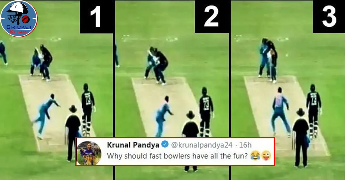This screenshot has width=345, height=180.
Task: Click the blue verified badge
Action: click(165, 145)
